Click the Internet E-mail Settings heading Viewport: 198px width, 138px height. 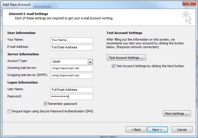[28, 14]
